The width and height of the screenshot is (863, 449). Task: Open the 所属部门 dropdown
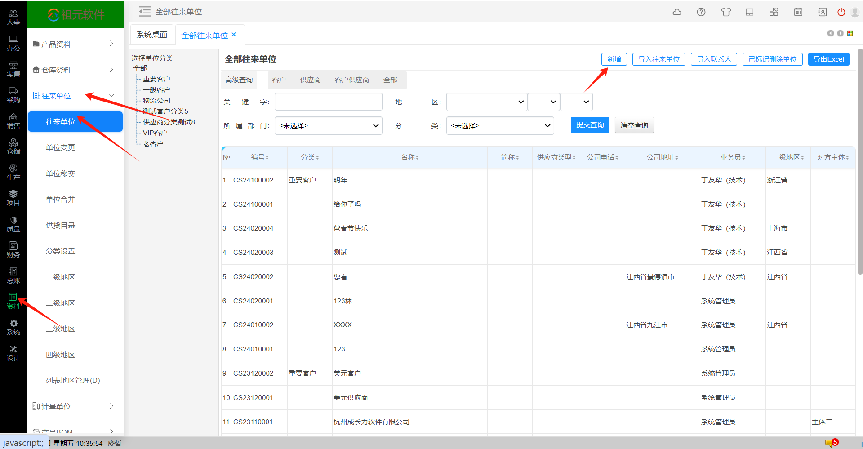click(329, 126)
